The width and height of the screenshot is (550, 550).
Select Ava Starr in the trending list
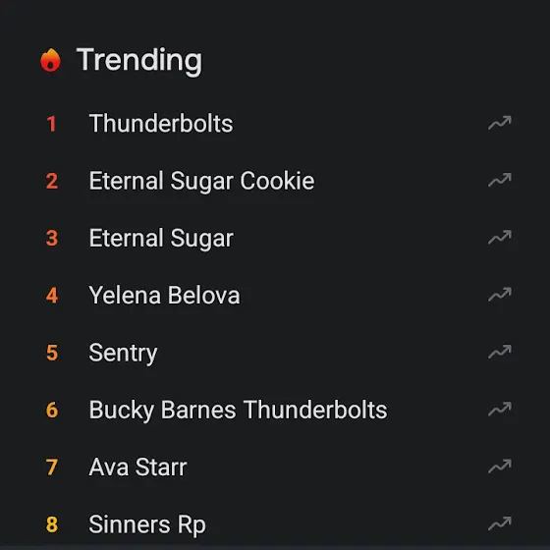137,467
